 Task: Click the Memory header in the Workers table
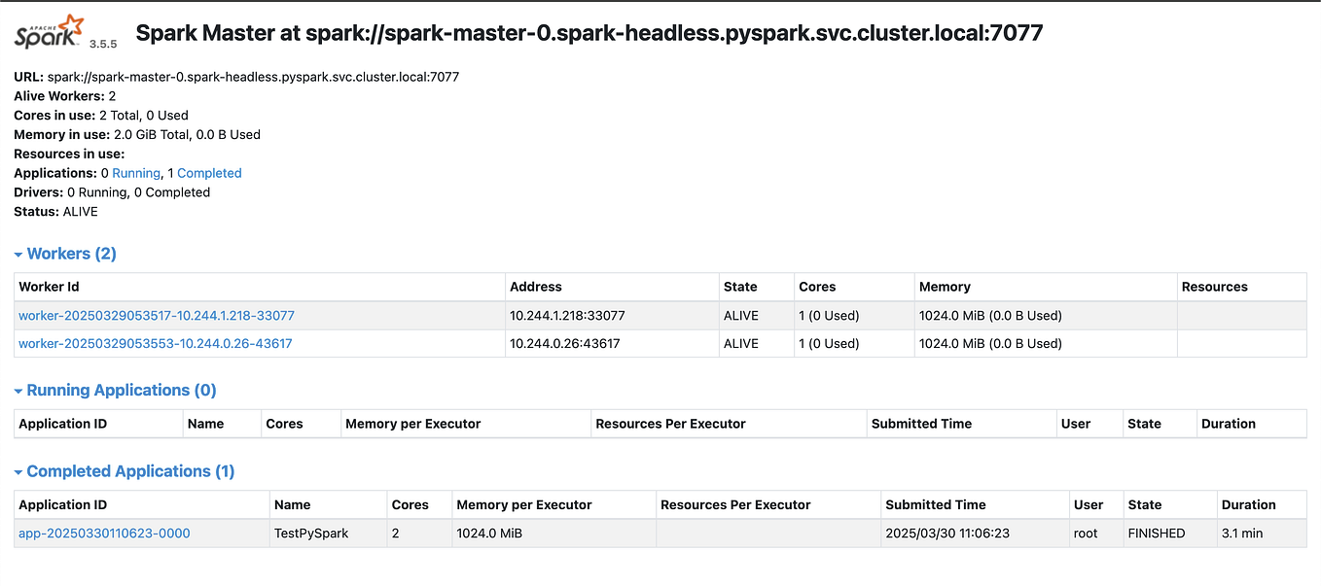pyautogui.click(x=944, y=287)
